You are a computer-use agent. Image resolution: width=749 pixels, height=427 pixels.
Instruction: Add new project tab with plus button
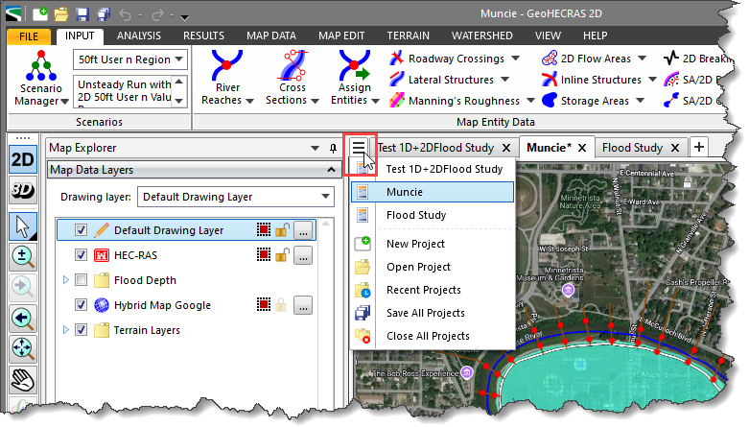[699, 148]
